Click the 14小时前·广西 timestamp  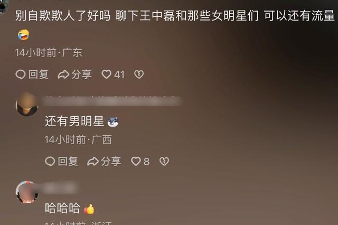[78, 139]
